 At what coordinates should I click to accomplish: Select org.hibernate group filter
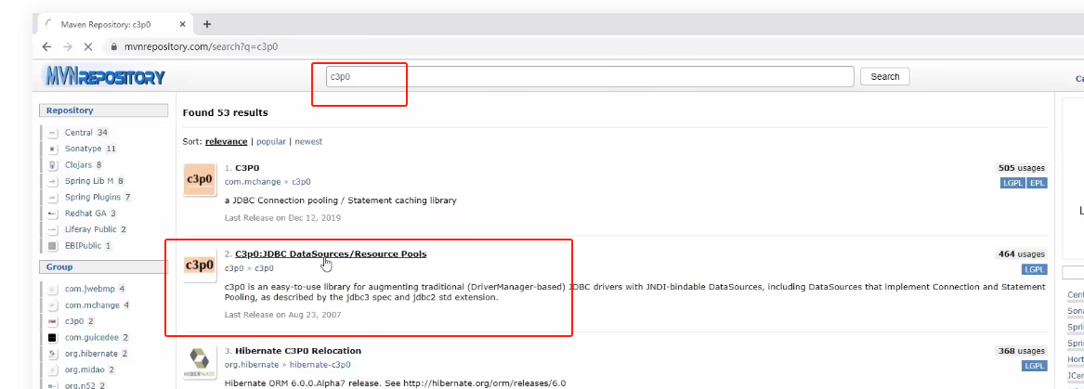tap(91, 354)
